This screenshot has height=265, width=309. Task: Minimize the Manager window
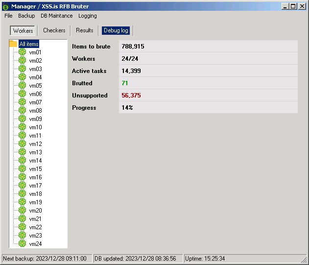pyautogui.click(x=285, y=6)
